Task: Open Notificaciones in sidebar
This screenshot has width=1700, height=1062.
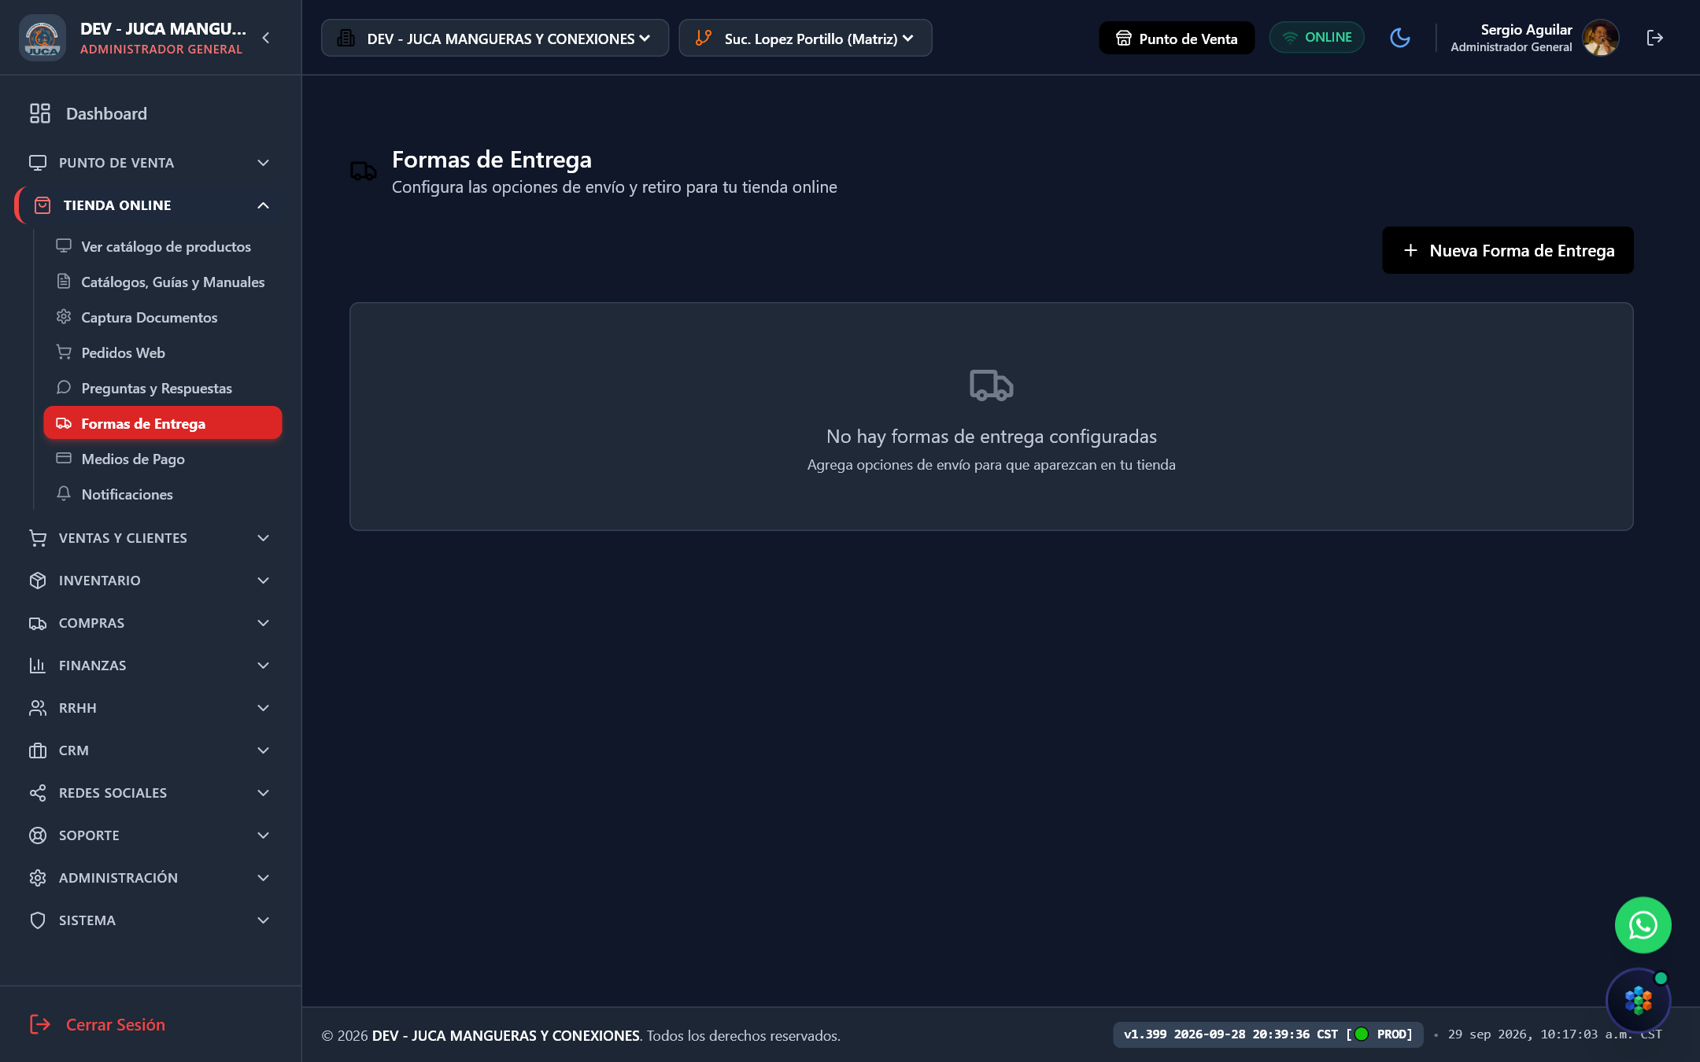Action: (x=163, y=494)
